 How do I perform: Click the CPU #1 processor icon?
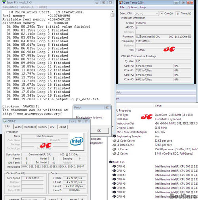tap(114, 166)
